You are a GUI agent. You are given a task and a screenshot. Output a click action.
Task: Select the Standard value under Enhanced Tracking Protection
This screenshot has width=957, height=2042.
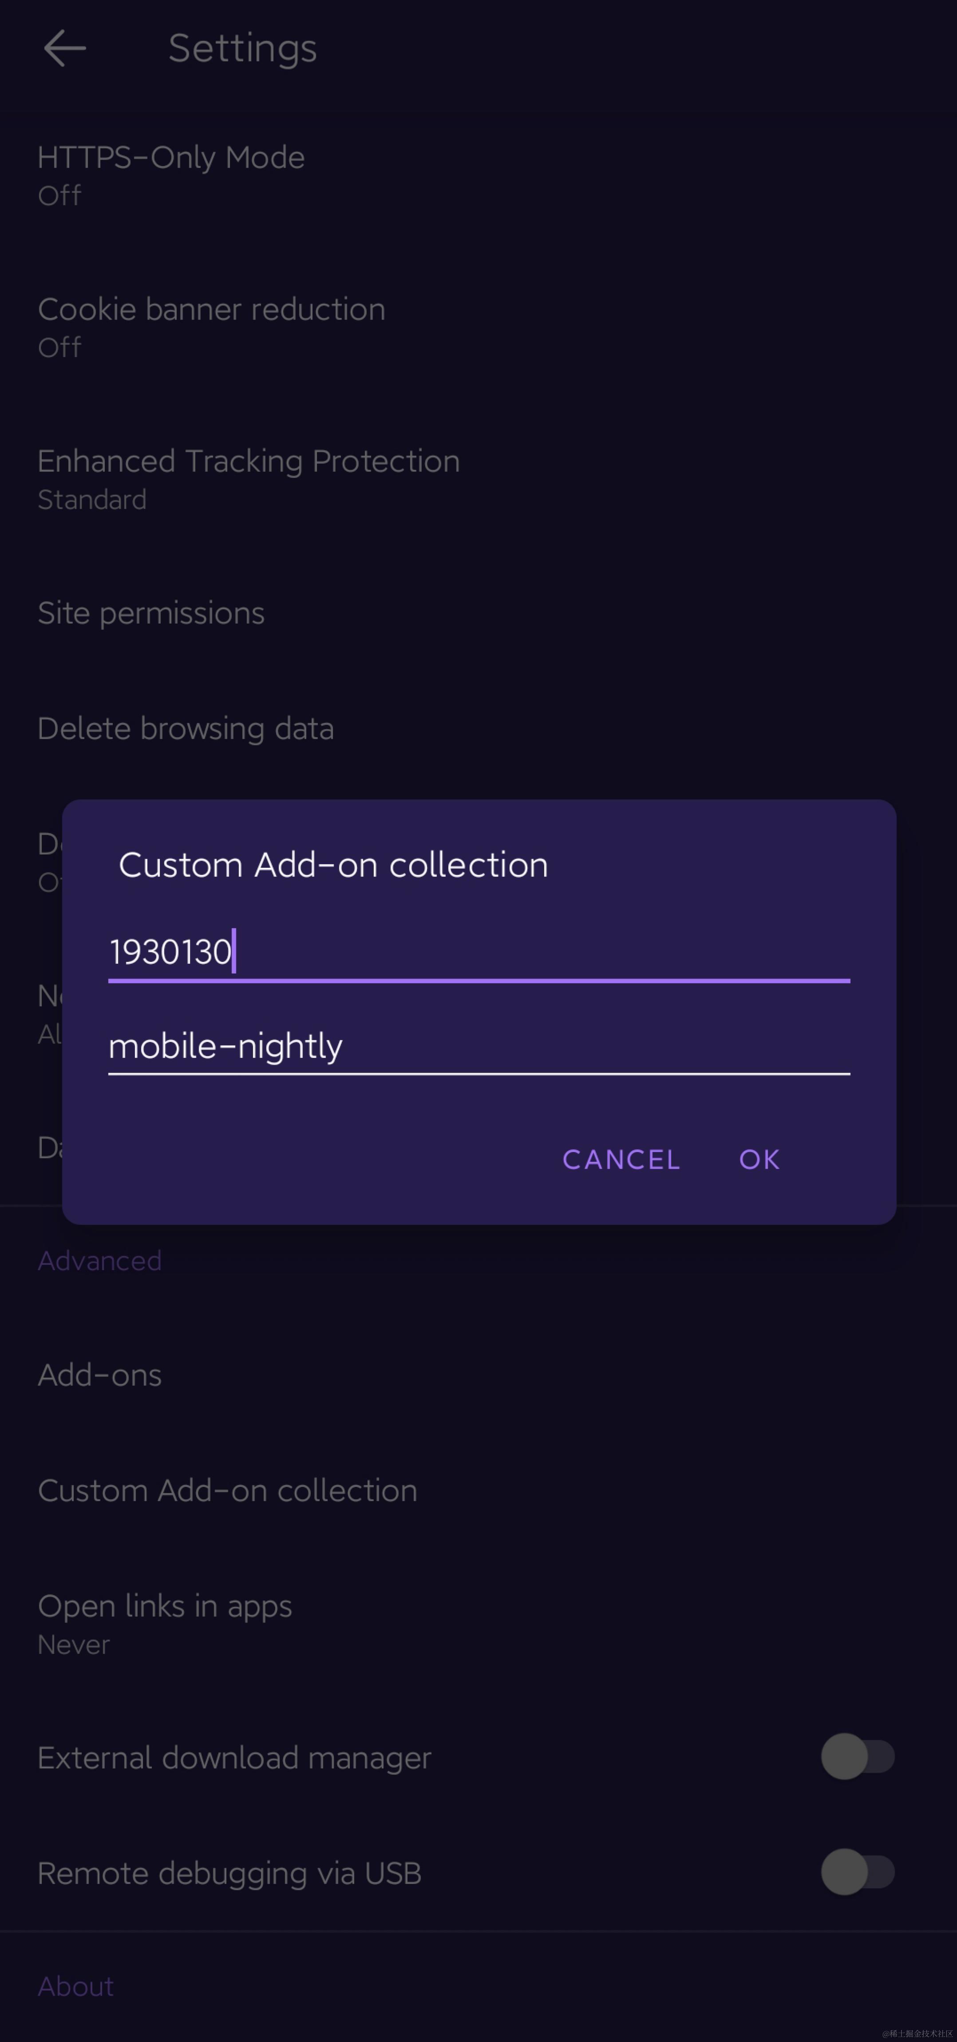pos(92,500)
